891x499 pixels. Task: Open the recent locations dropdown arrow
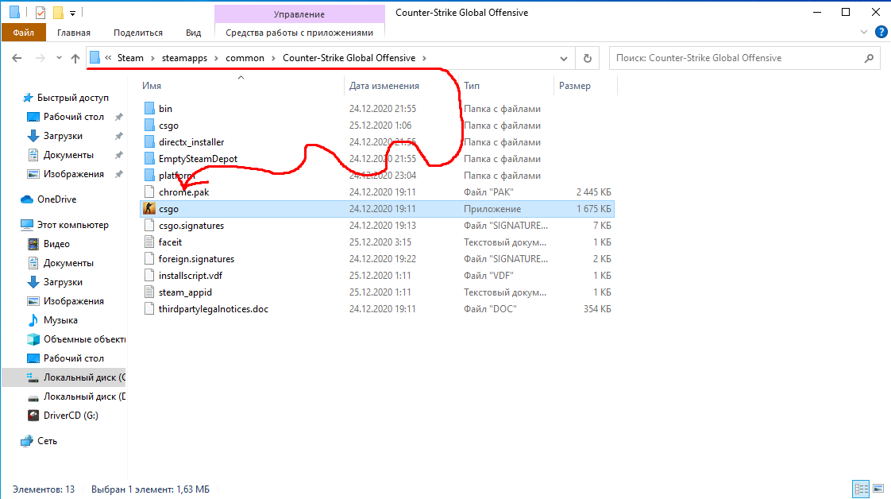59,58
